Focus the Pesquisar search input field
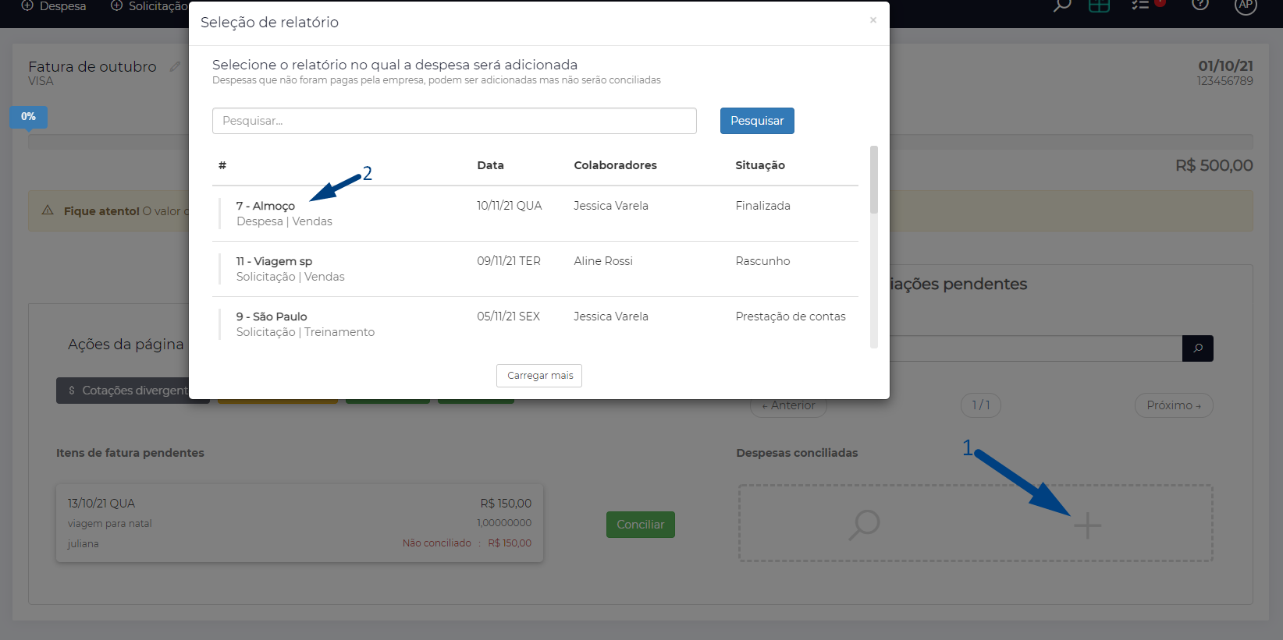 click(x=454, y=121)
